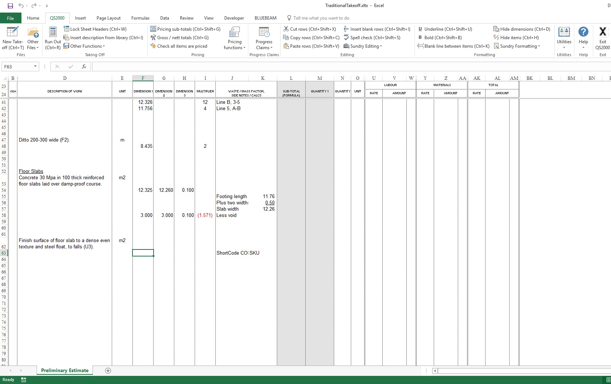Click Cut rows scissors command

(x=309, y=29)
